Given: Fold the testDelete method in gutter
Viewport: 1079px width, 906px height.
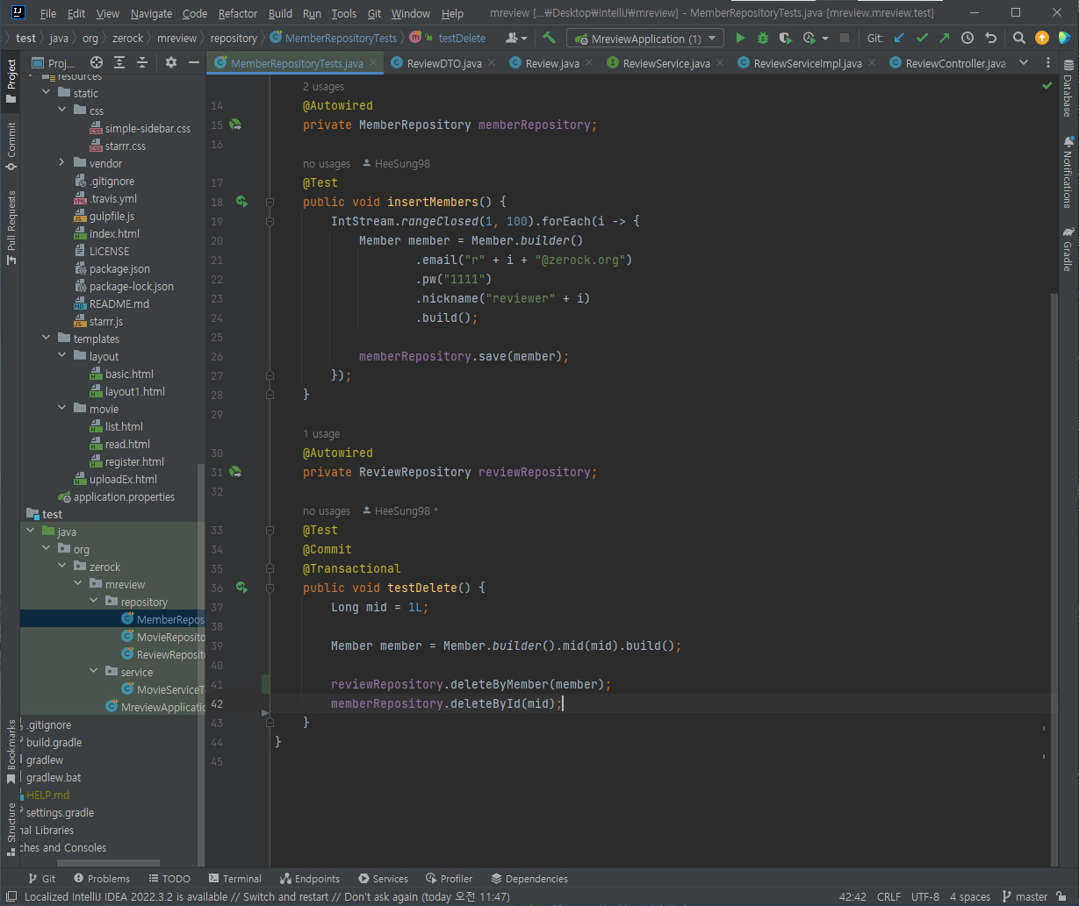Looking at the screenshot, I should (x=270, y=589).
